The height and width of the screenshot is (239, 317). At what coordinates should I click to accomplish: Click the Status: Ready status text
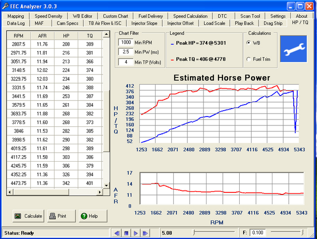click(19, 233)
